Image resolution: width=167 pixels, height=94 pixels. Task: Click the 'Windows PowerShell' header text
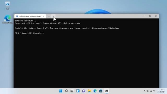25,21
